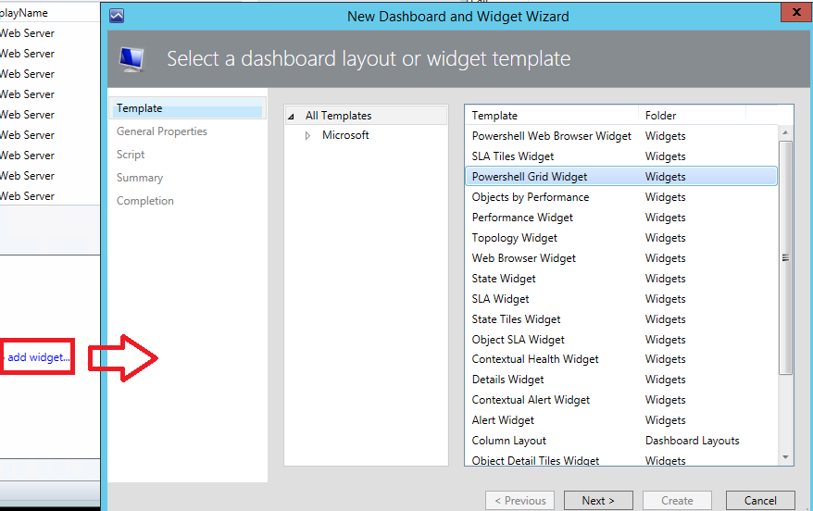The height and width of the screenshot is (511, 813).
Task: Close the New Dashboard wizard window
Action: 796,12
